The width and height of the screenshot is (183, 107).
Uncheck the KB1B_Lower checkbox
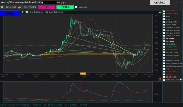(x=164, y=30)
